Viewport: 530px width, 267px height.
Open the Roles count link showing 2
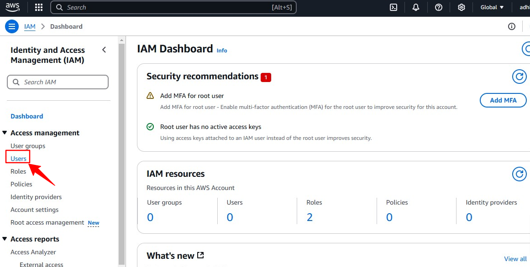pyautogui.click(x=310, y=217)
